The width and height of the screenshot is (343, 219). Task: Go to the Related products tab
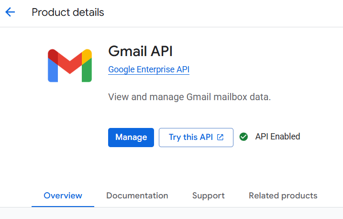[283, 196]
